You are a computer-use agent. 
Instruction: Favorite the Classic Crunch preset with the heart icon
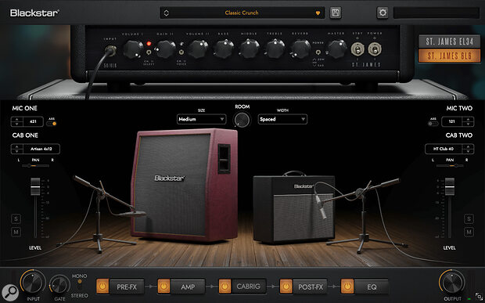pyautogui.click(x=318, y=13)
